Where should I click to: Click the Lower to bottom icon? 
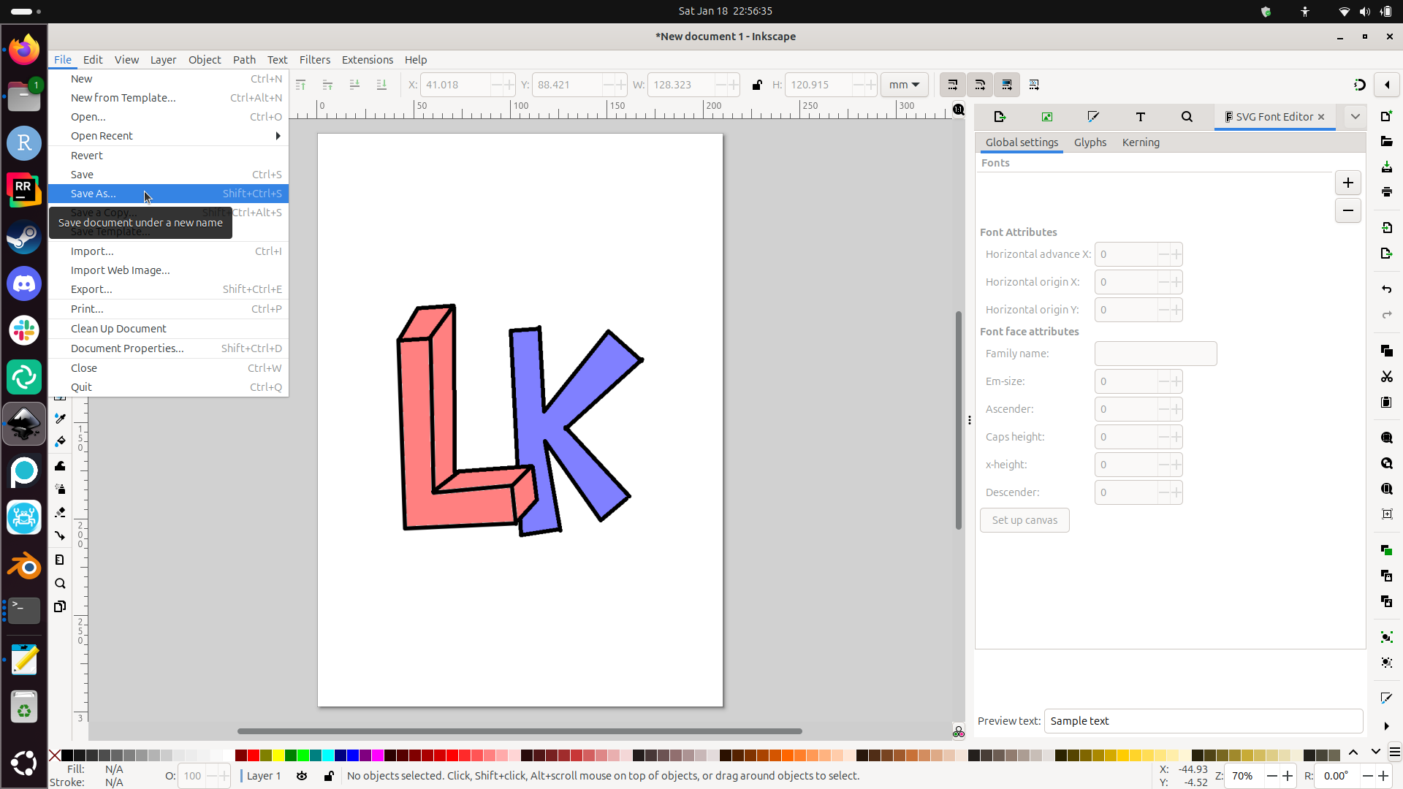tap(381, 85)
